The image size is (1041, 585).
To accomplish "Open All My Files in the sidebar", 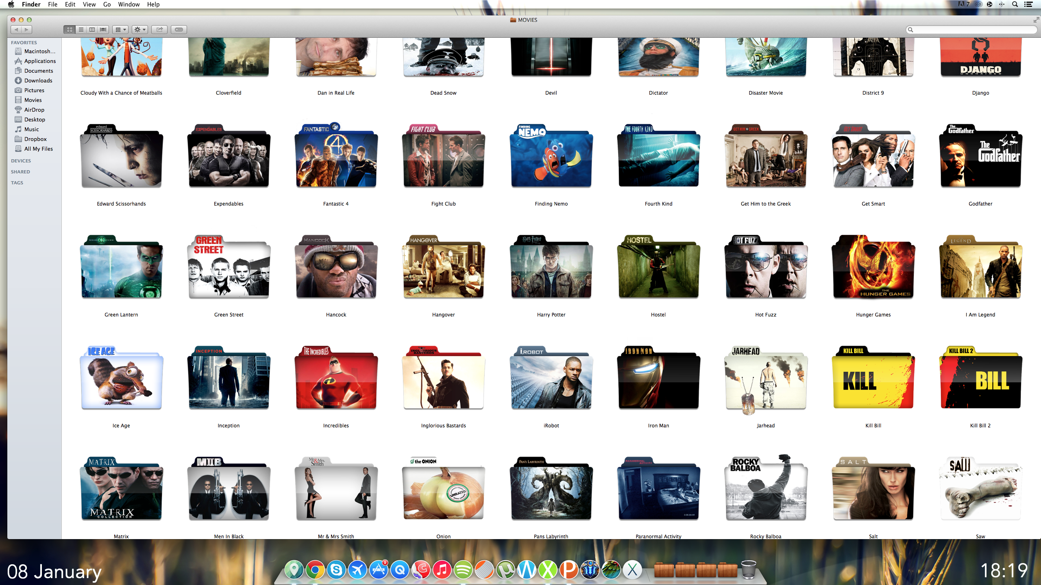I will [x=35, y=149].
